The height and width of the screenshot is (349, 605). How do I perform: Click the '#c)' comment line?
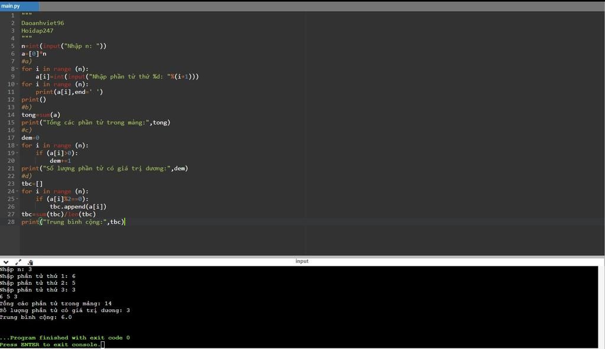(27, 130)
